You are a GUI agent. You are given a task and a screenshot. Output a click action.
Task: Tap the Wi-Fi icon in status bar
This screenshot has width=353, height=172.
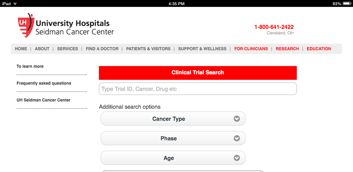[15, 3]
